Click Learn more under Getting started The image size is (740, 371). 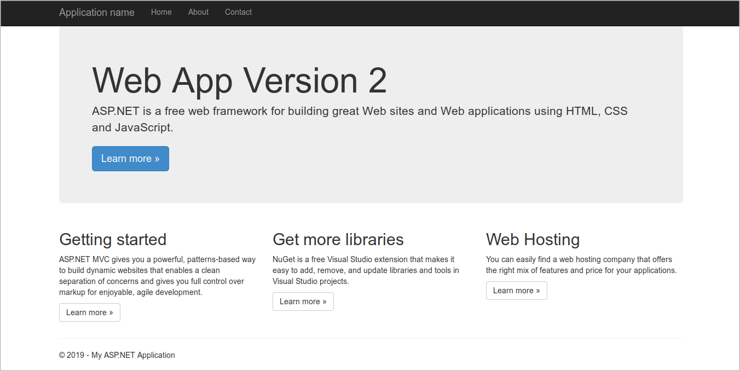pos(90,312)
